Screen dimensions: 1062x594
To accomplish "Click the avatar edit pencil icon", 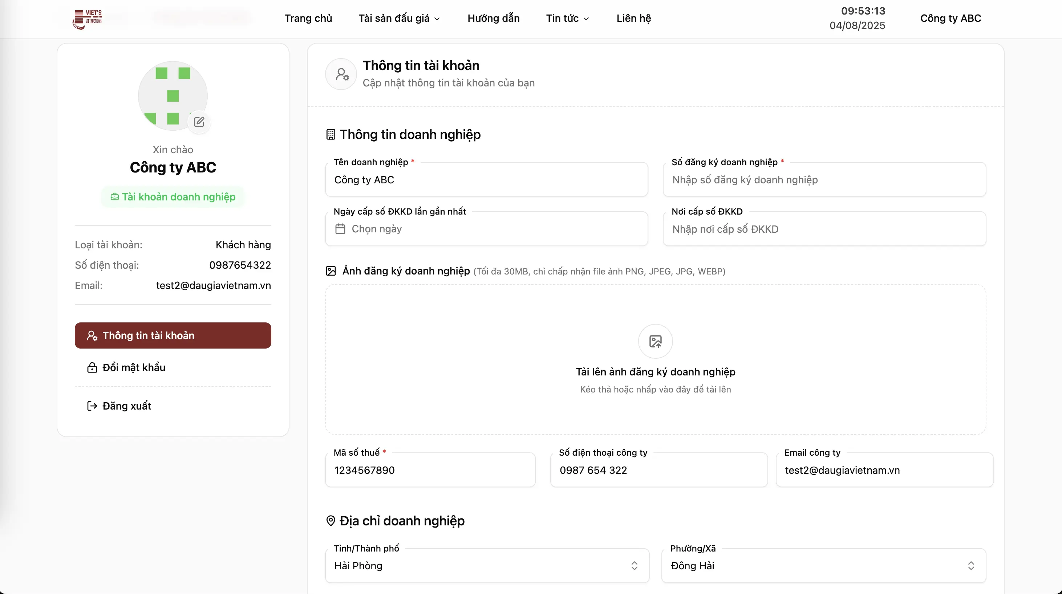I will point(199,122).
